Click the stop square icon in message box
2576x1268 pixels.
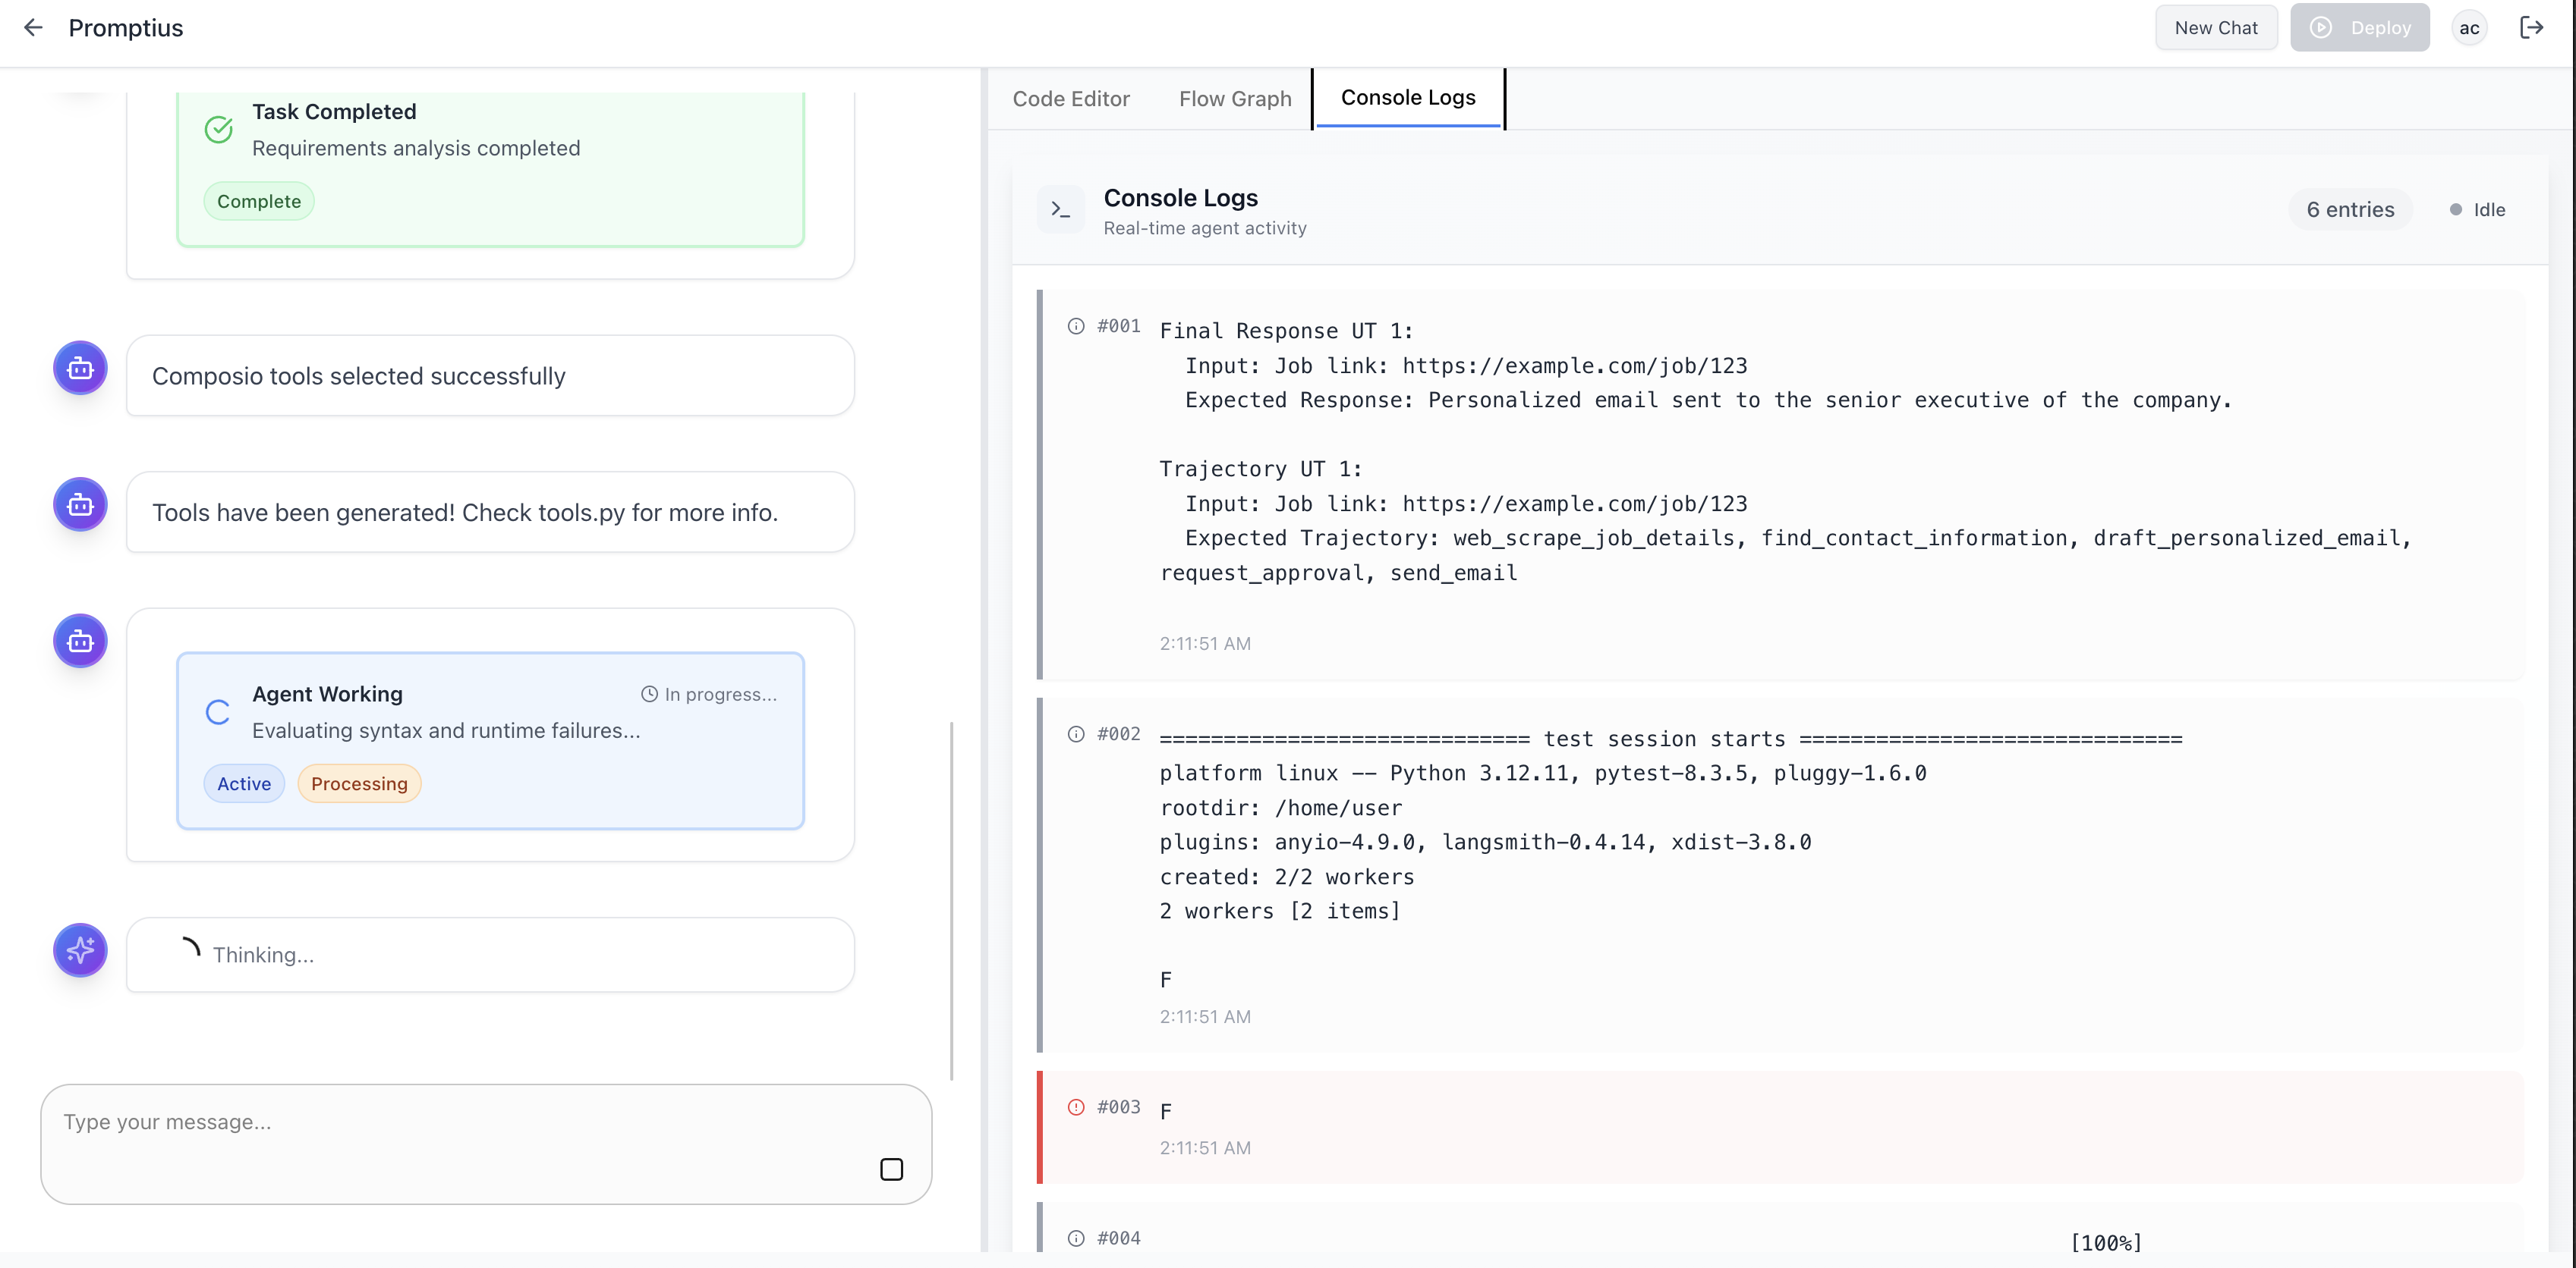[891, 1169]
